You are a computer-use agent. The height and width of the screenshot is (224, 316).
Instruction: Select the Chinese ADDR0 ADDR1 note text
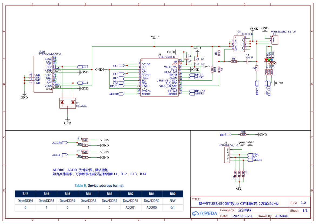pyautogui.click(x=99, y=172)
